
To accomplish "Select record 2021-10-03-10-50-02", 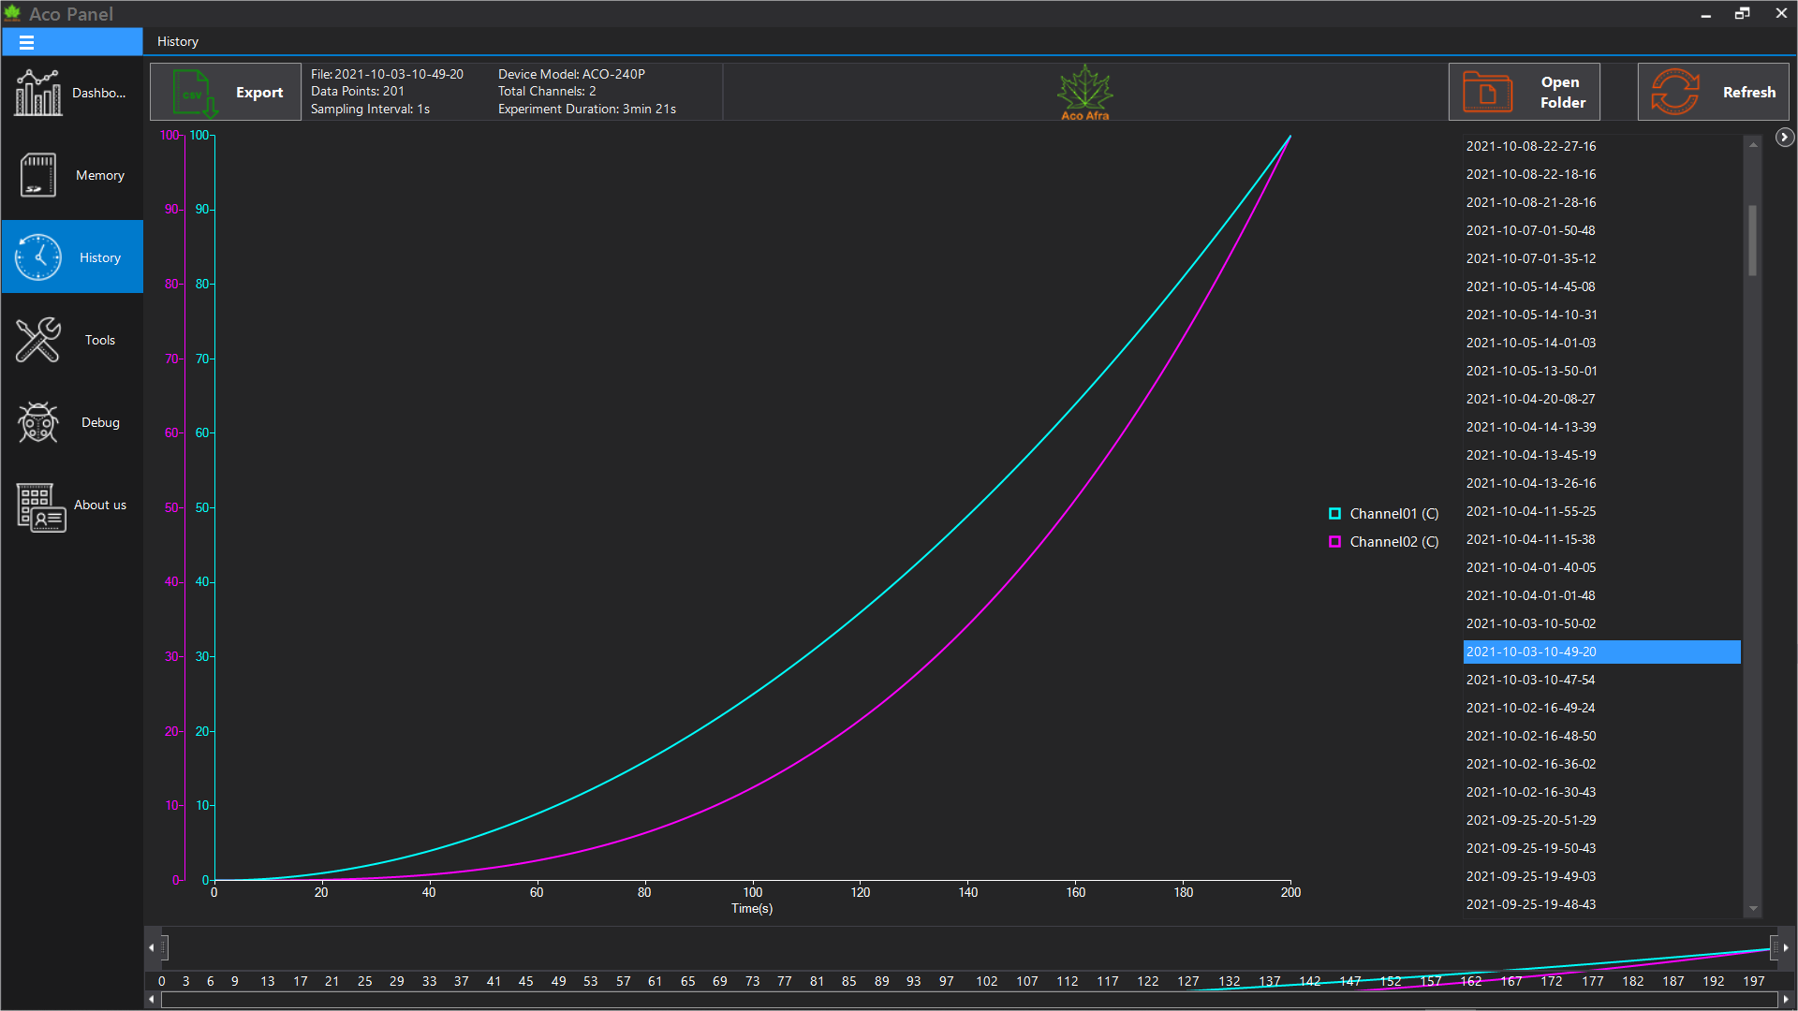I will pos(1601,623).
